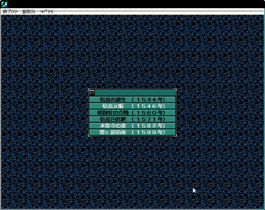Open the ヘルプ(H) help menu
Viewport: 265px width, 210px height.
46,12
